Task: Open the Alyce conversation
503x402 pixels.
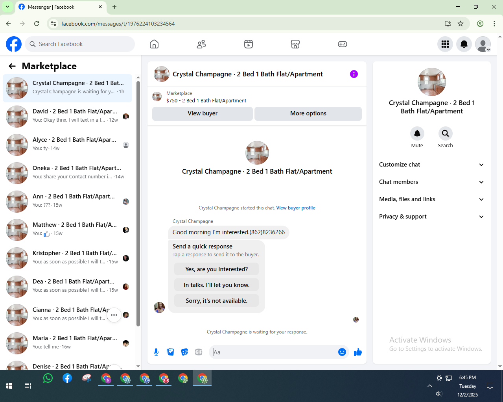Action: 68,145
